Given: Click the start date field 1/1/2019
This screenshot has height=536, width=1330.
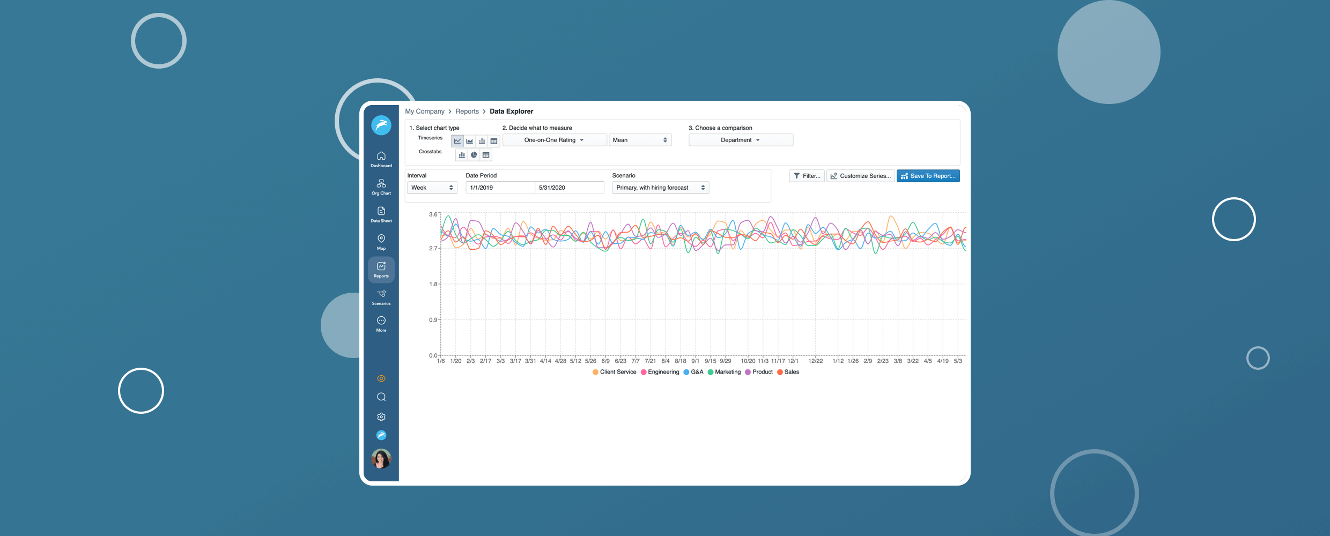Looking at the screenshot, I should click(x=499, y=188).
